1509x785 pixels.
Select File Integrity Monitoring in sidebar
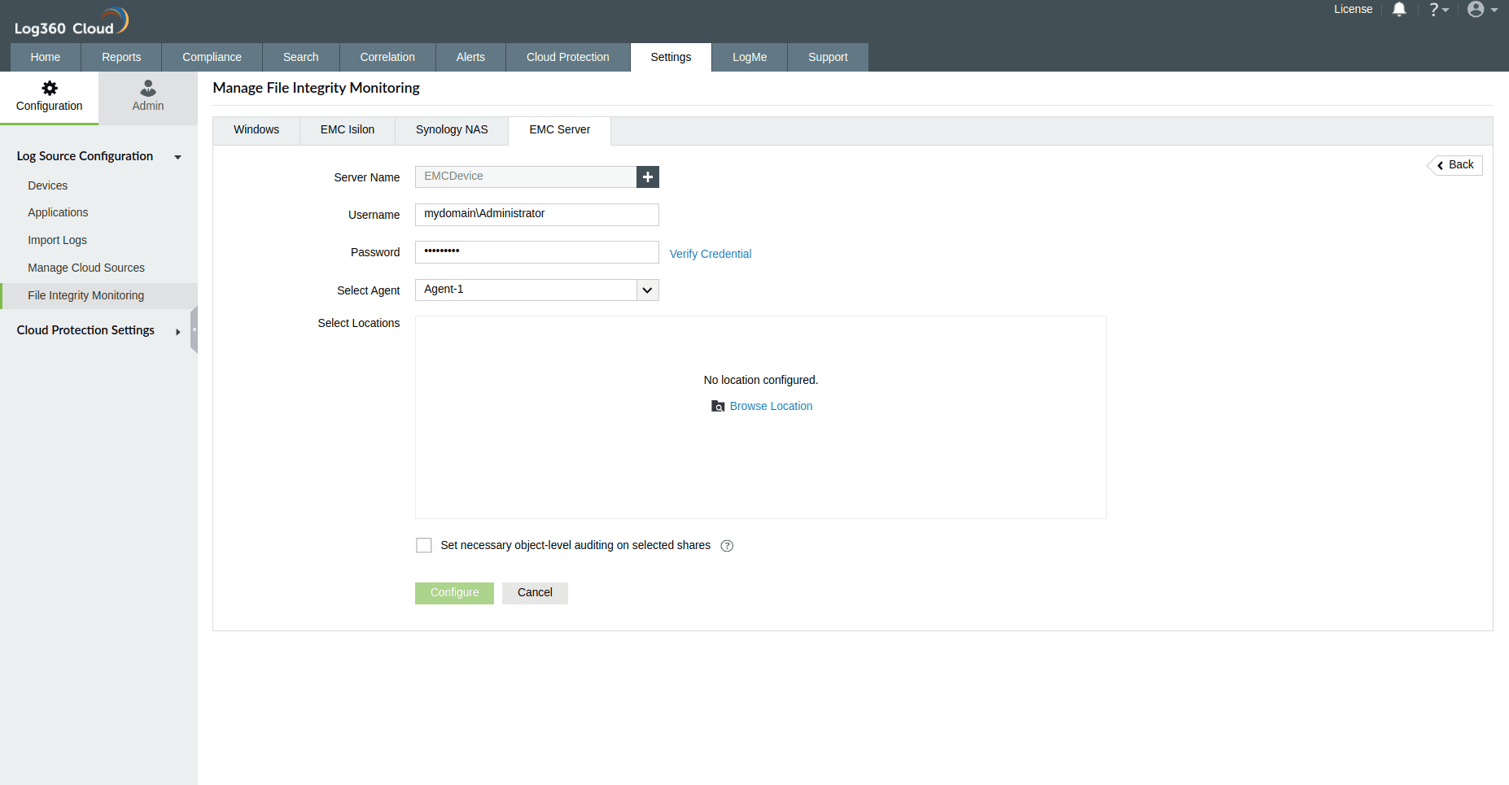click(85, 295)
